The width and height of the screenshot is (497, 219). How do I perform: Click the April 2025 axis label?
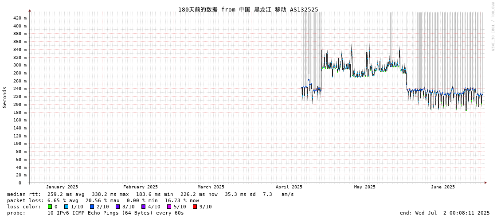[289, 187]
